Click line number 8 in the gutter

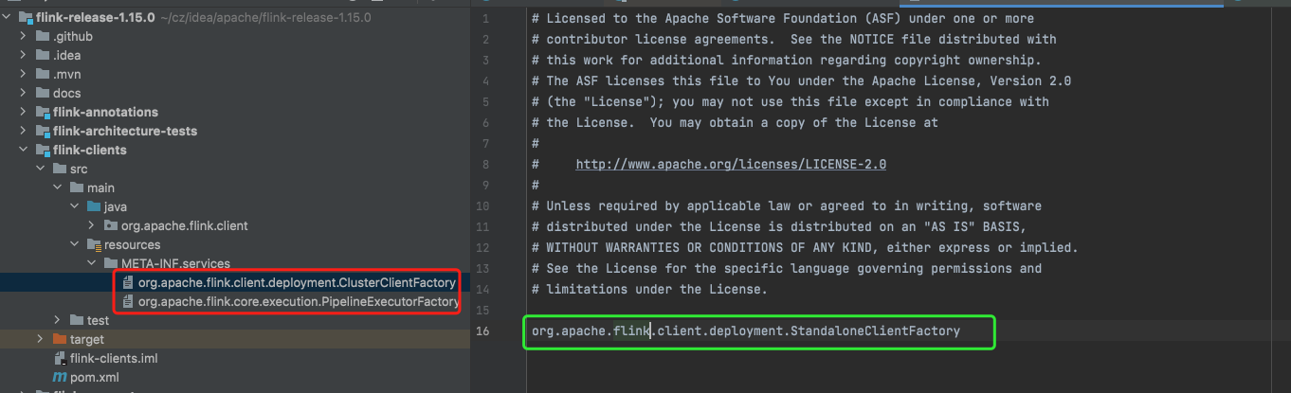click(x=485, y=164)
